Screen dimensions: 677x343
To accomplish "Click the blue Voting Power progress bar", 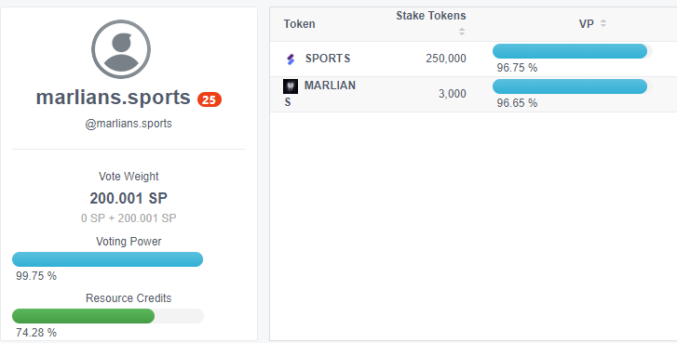I will pyautogui.click(x=107, y=259).
